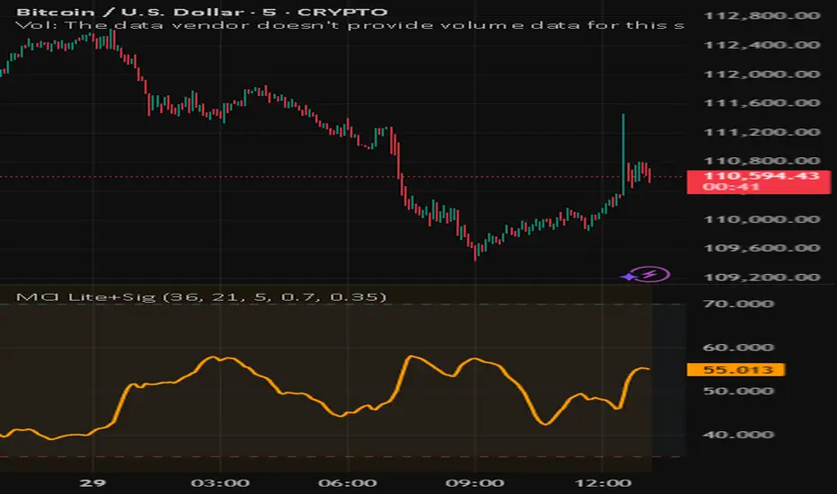The height and width of the screenshot is (494, 837).
Task: Click the 70.000 indicator scale label
Action: (x=738, y=304)
